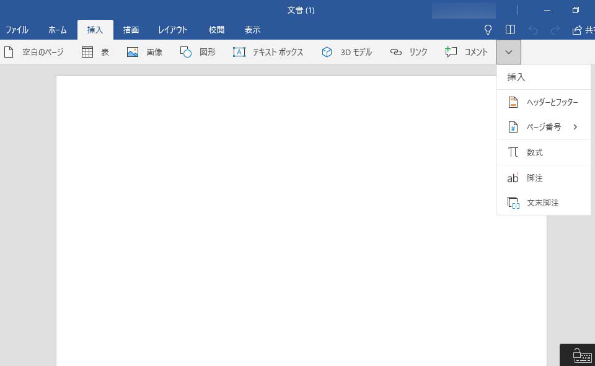Insert a table using the 表 icon
The image size is (595, 366).
coord(87,53)
